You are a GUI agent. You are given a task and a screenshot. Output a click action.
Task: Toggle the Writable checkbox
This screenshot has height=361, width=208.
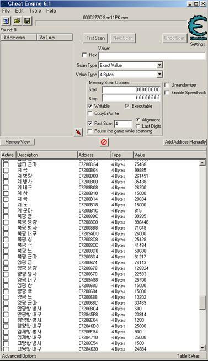(x=90, y=106)
